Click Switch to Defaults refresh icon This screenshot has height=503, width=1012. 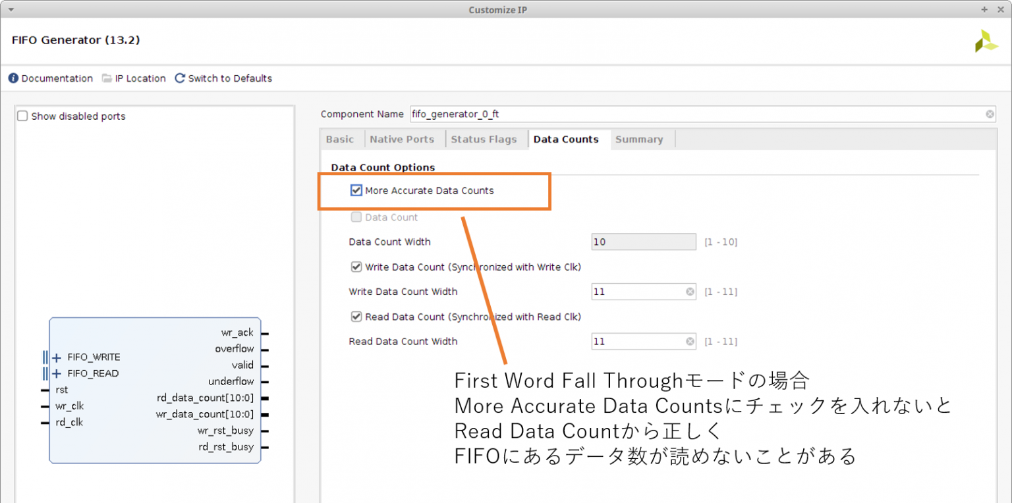pos(180,78)
